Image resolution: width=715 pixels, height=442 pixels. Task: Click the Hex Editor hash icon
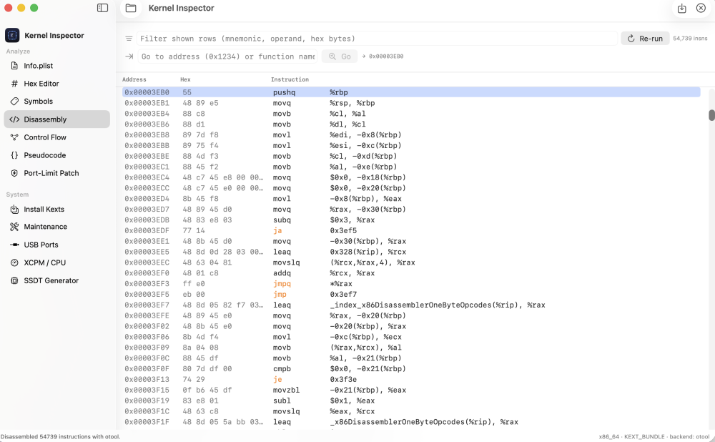coord(14,84)
